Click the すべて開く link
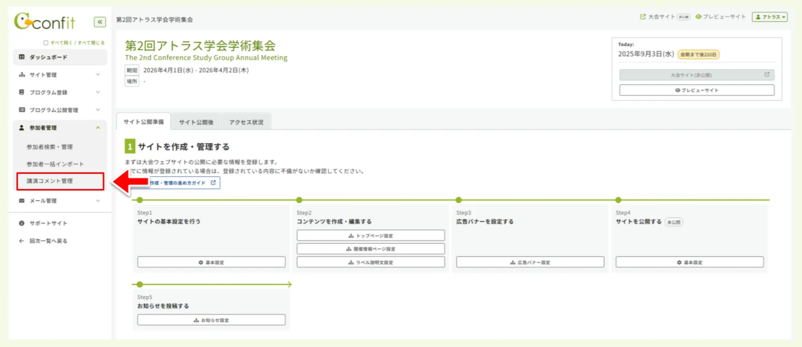 (61, 43)
